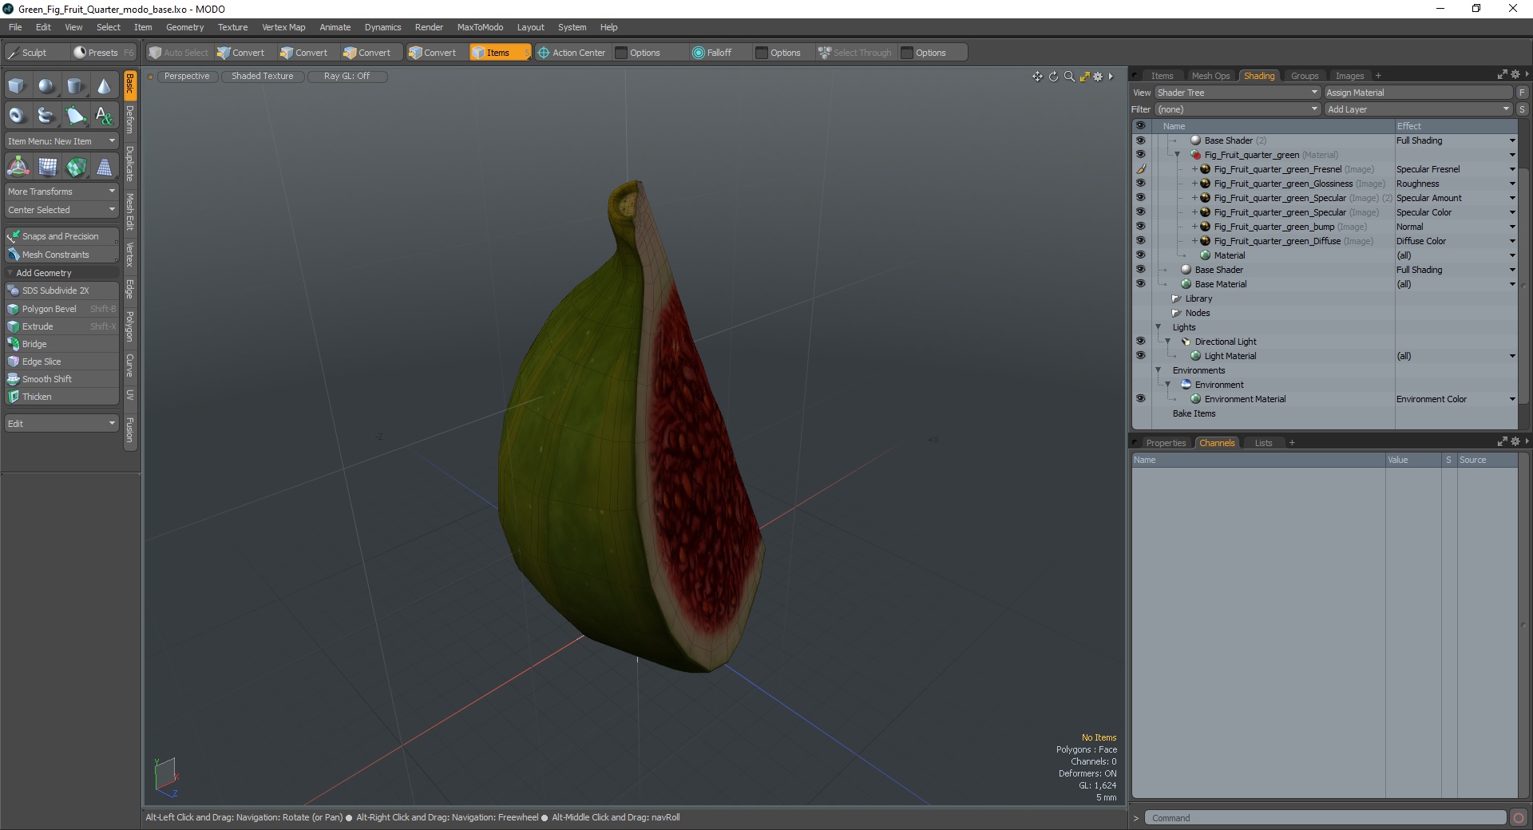
Task: Toggle visibility of Fig_Fruit_quarter_green material
Action: (x=1140, y=155)
